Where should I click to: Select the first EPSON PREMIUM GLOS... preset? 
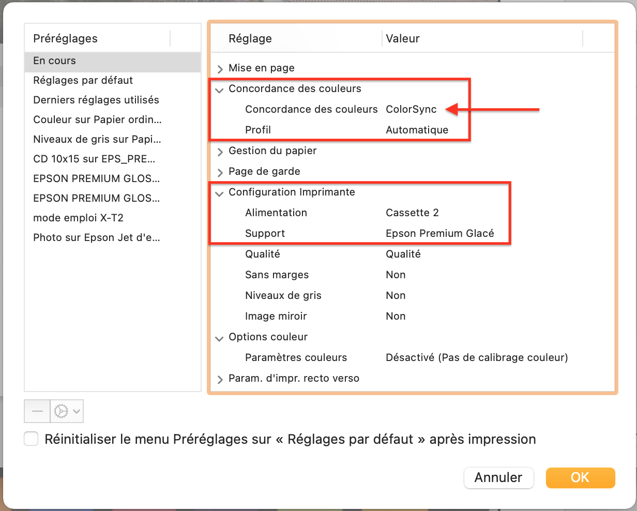coord(113,179)
